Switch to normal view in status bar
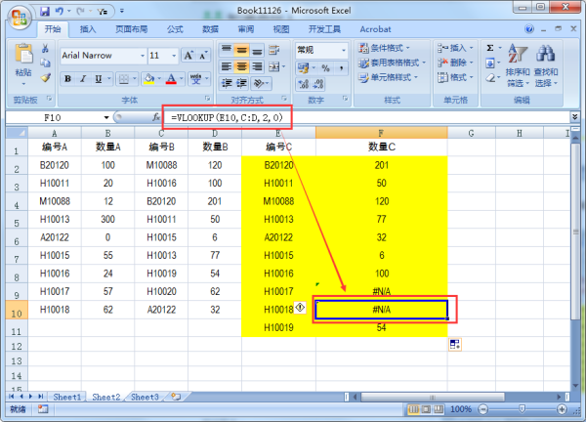 pyautogui.click(x=414, y=411)
